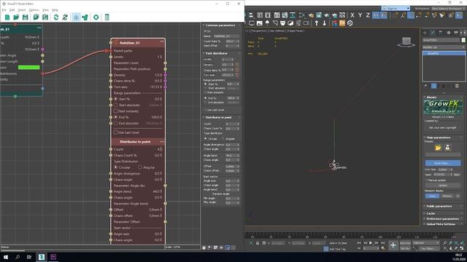Click the Save icon in Node Editor toolbar
Screen dimensions: 467x262
pos(26,17)
